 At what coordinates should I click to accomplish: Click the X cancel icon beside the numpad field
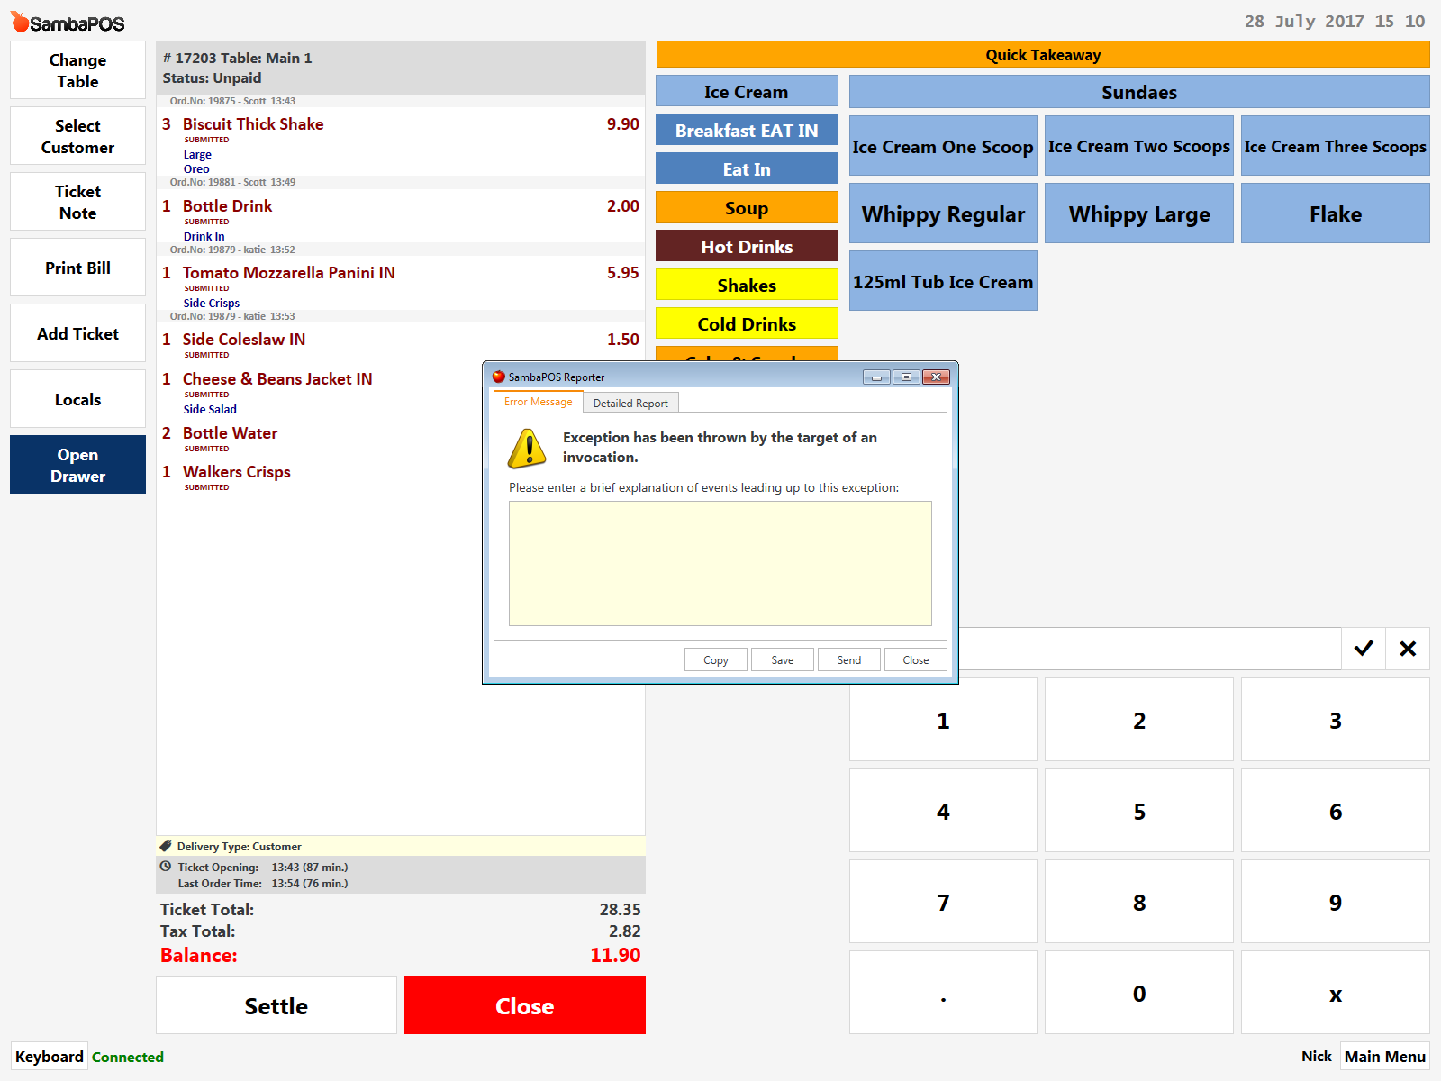pos(1408,649)
